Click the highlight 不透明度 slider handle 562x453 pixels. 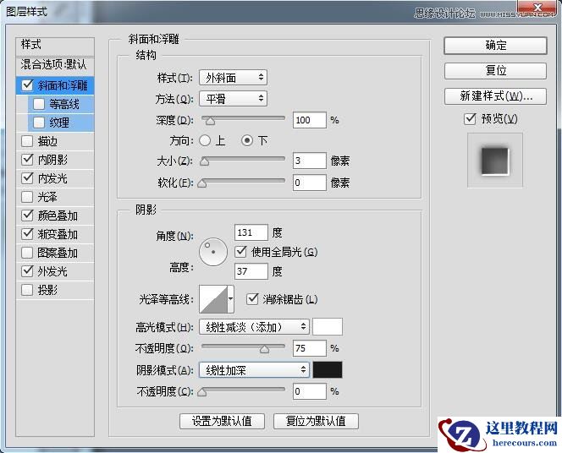tap(265, 349)
